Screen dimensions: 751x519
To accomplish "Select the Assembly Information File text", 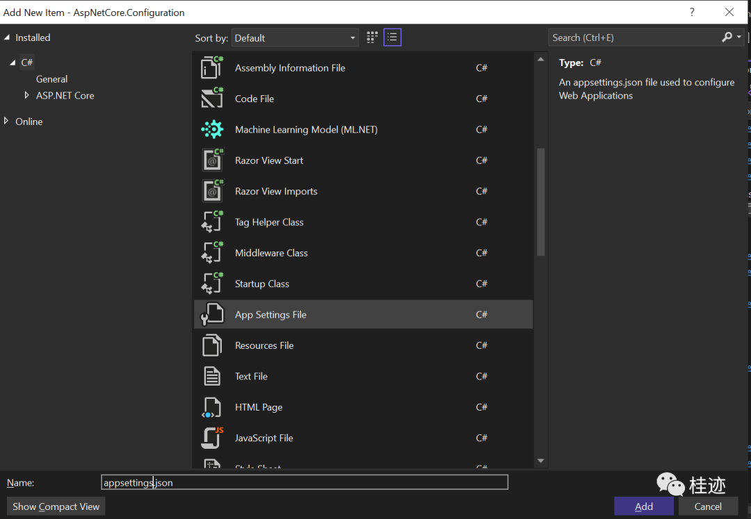I will [x=290, y=68].
